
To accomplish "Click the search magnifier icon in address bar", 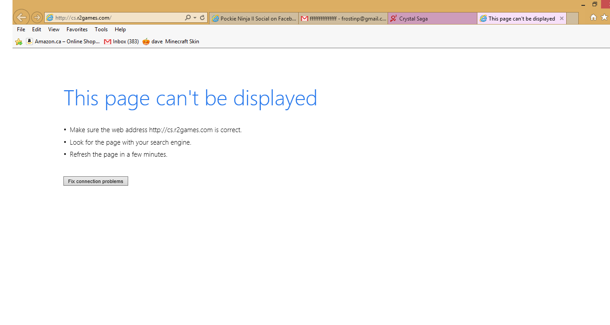I will 188,18.
